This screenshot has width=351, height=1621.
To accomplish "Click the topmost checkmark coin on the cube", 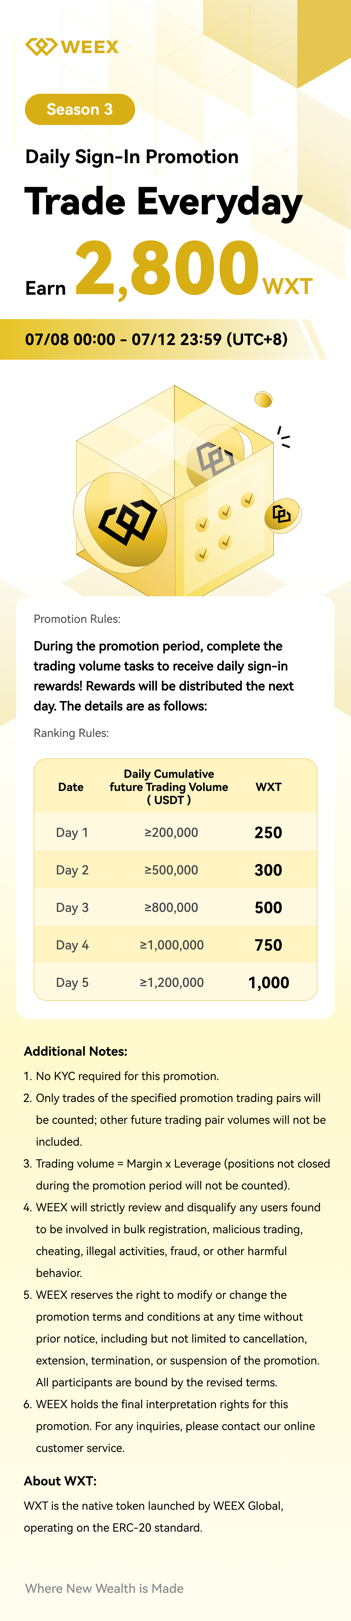I will click(249, 500).
